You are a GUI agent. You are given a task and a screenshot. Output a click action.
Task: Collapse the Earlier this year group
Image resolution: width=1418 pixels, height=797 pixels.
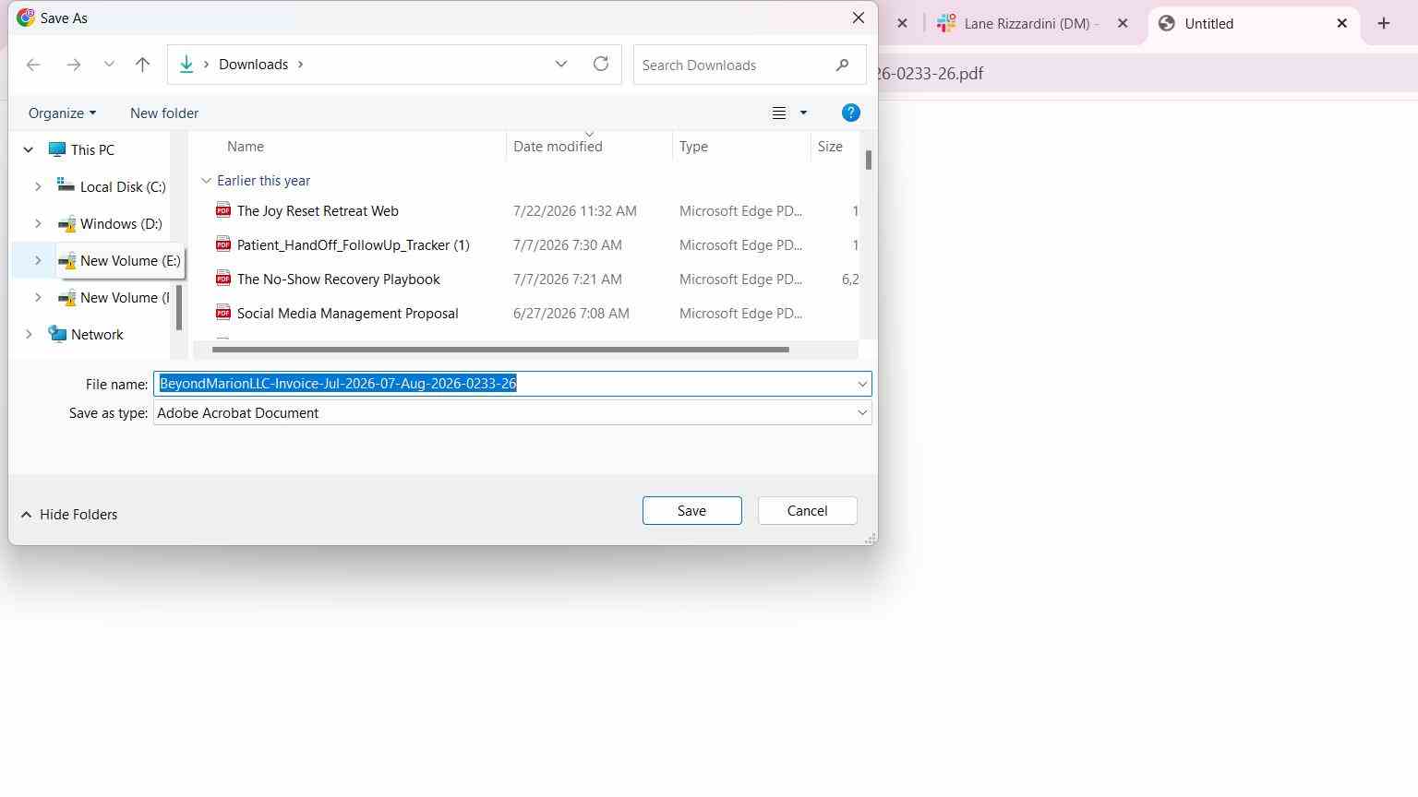tap(206, 181)
